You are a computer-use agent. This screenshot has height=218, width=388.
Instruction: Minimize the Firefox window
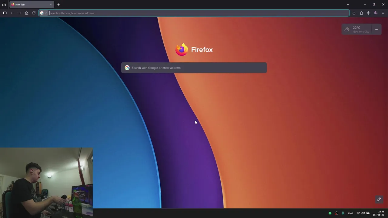click(365, 5)
